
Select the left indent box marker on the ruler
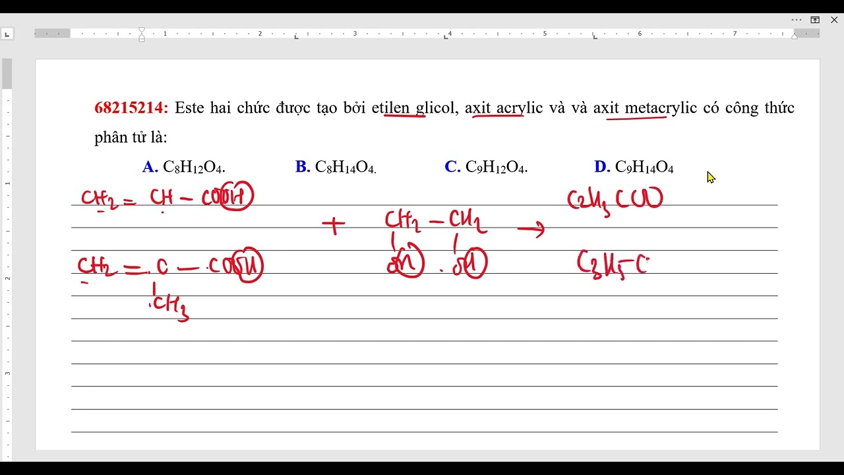(142, 40)
